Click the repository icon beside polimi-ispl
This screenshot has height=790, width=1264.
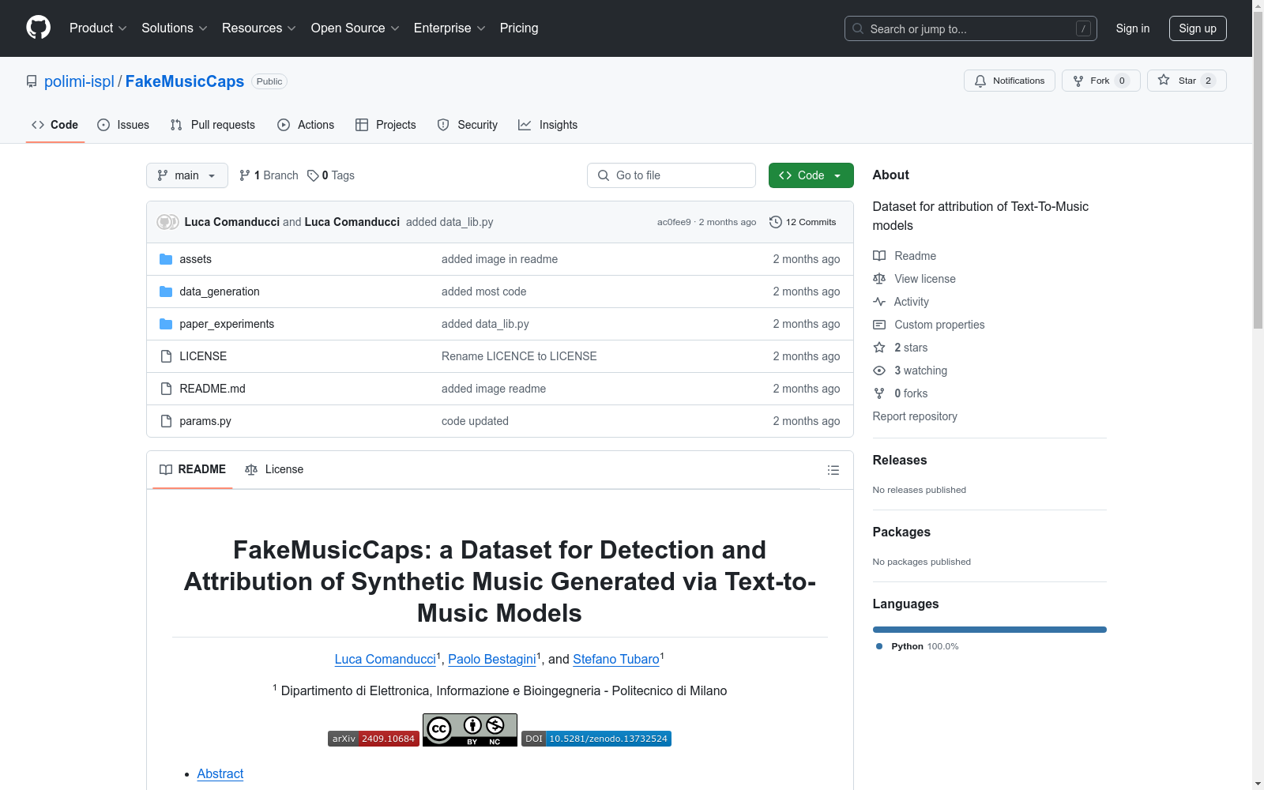point(32,81)
